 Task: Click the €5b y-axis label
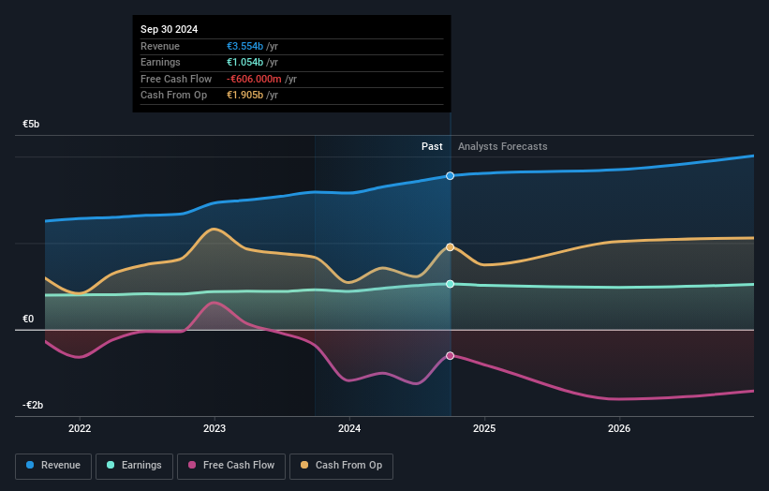(x=31, y=124)
